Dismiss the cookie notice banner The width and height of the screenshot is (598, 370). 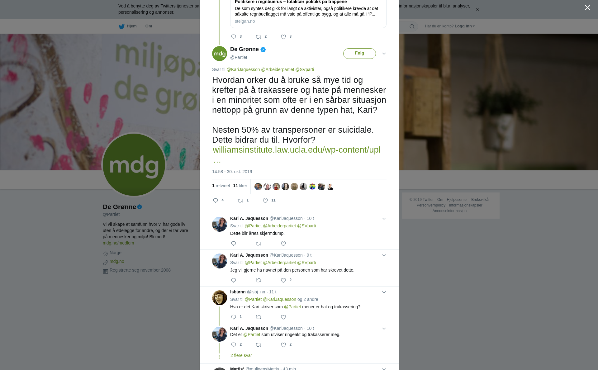[477, 9]
